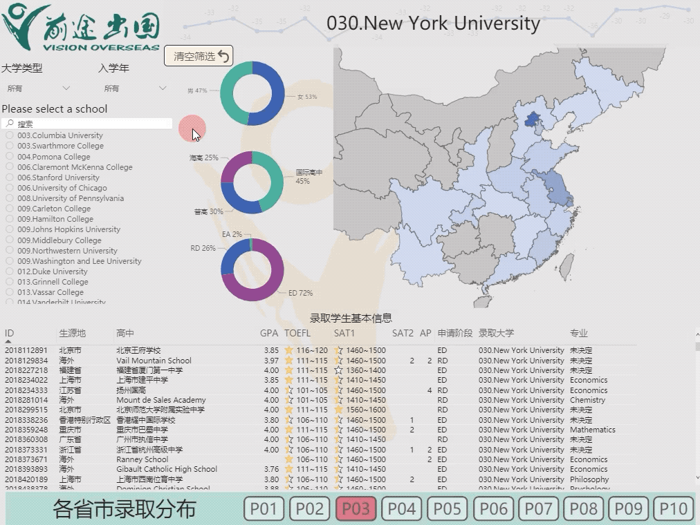This screenshot has height=525, width=700.
Task: Open the 大学类型 dropdown
Action: coord(38,88)
